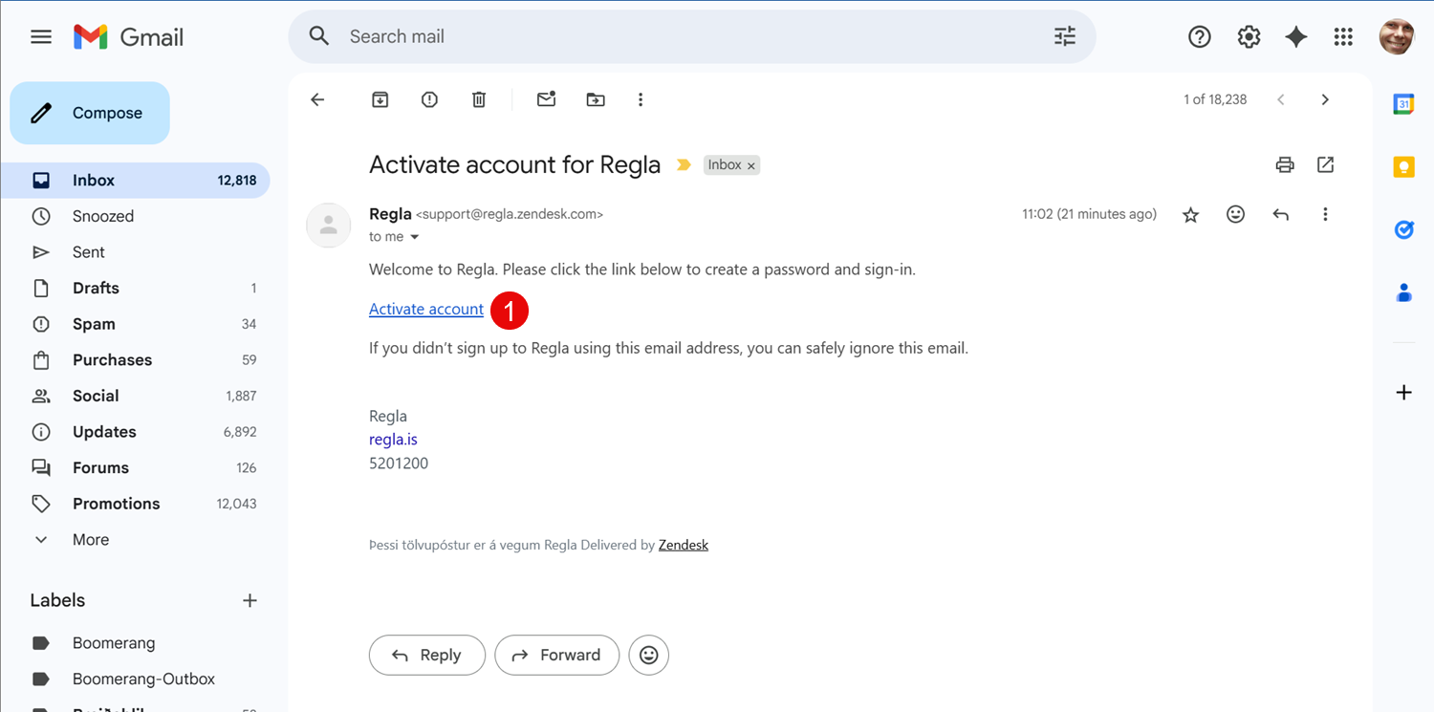The image size is (1434, 712).
Task: Expand the More section in the sidebar
Action: click(x=90, y=540)
